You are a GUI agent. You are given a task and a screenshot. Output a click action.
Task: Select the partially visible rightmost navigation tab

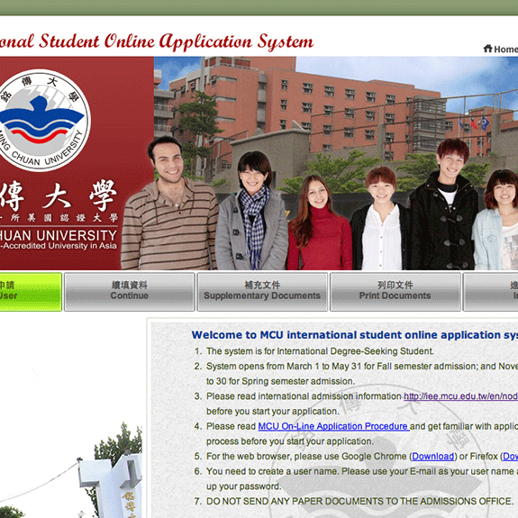[491, 291]
